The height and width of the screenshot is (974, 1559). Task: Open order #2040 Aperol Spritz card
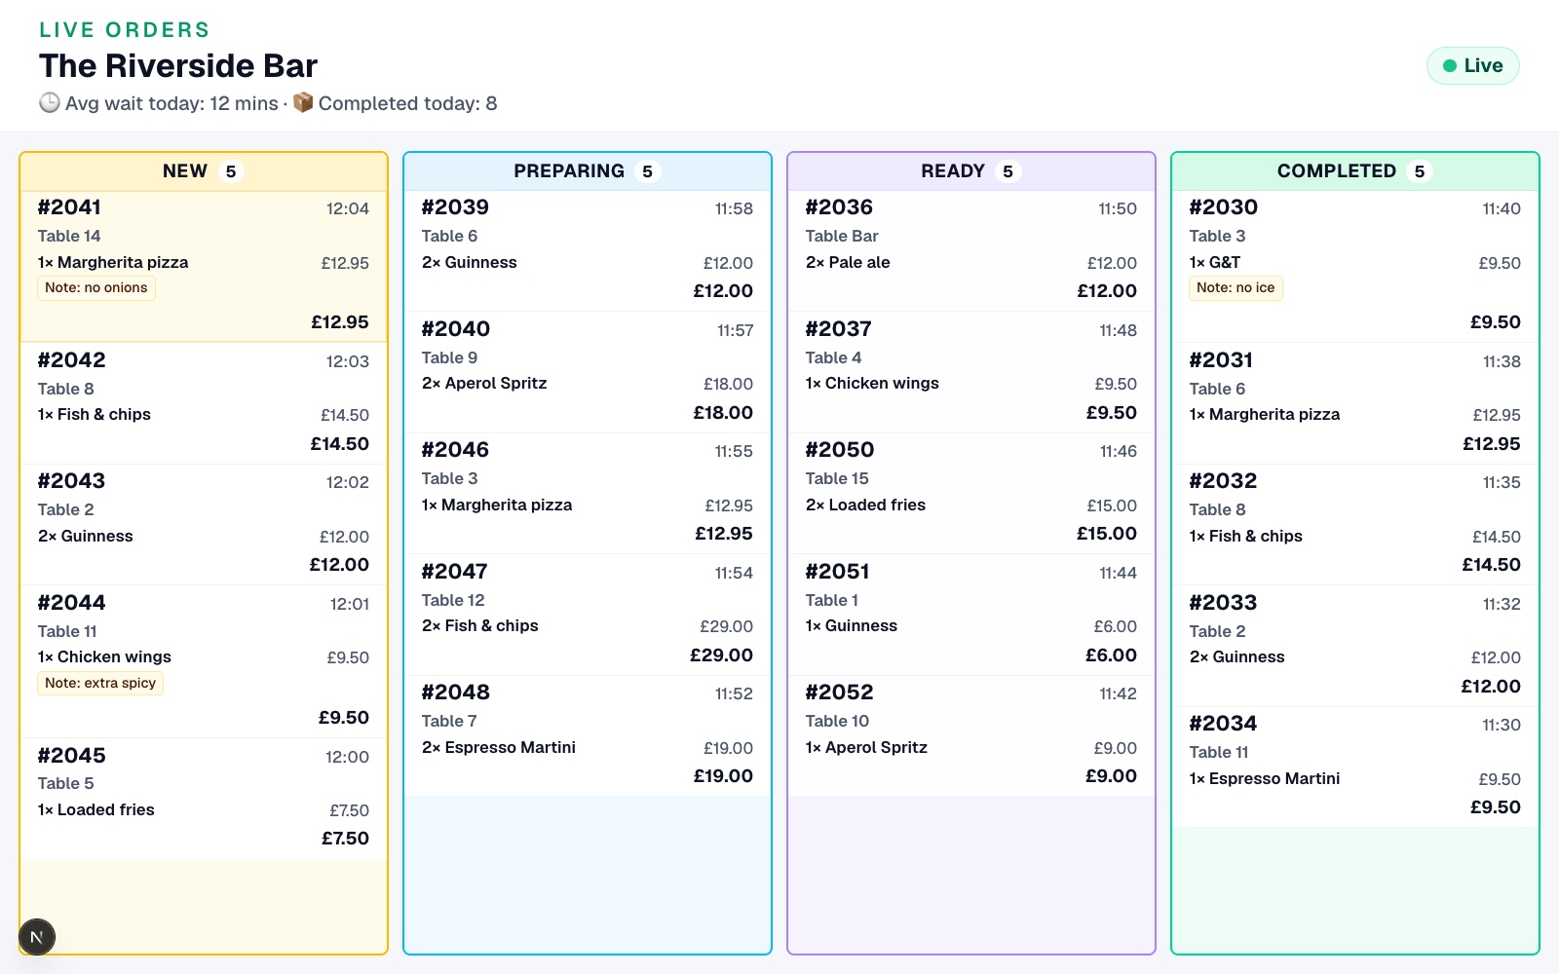[588, 372]
